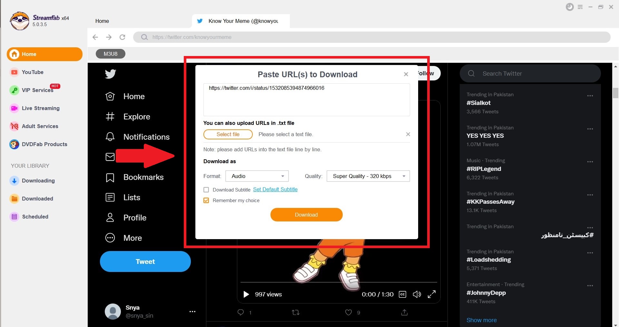Open Twitter Bookmarks
Screen dimensions: 619x327
coord(134,177)
